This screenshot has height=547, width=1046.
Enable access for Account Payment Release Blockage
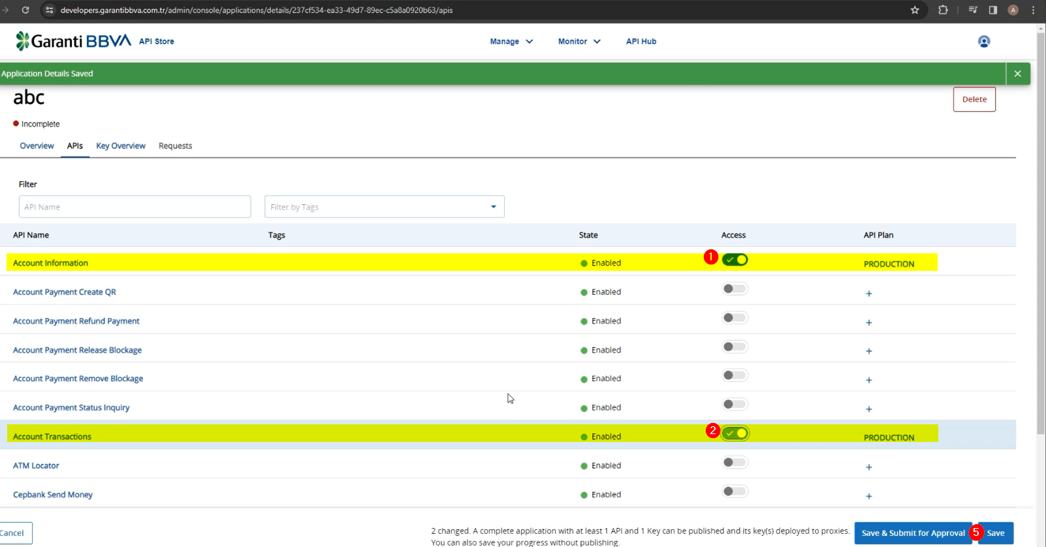coord(735,347)
